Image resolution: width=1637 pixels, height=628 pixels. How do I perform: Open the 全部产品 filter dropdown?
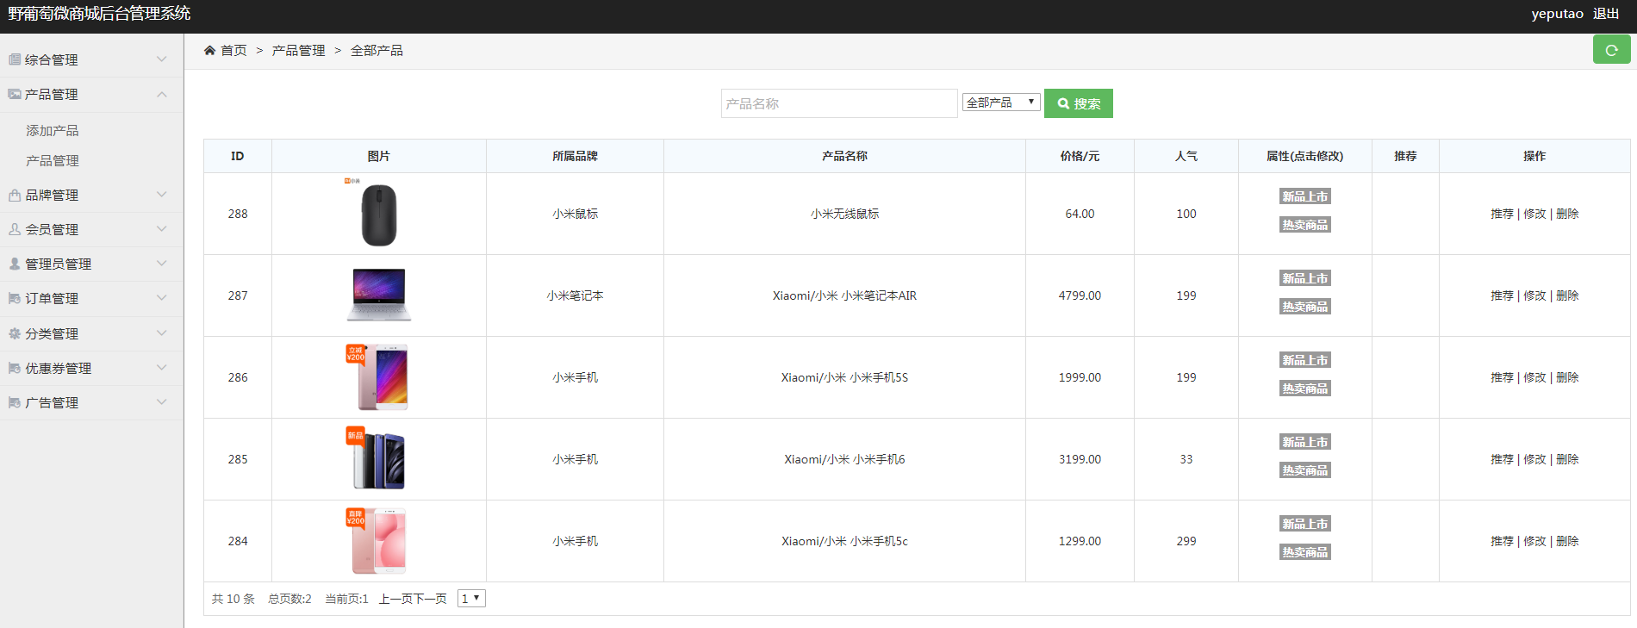click(1001, 103)
